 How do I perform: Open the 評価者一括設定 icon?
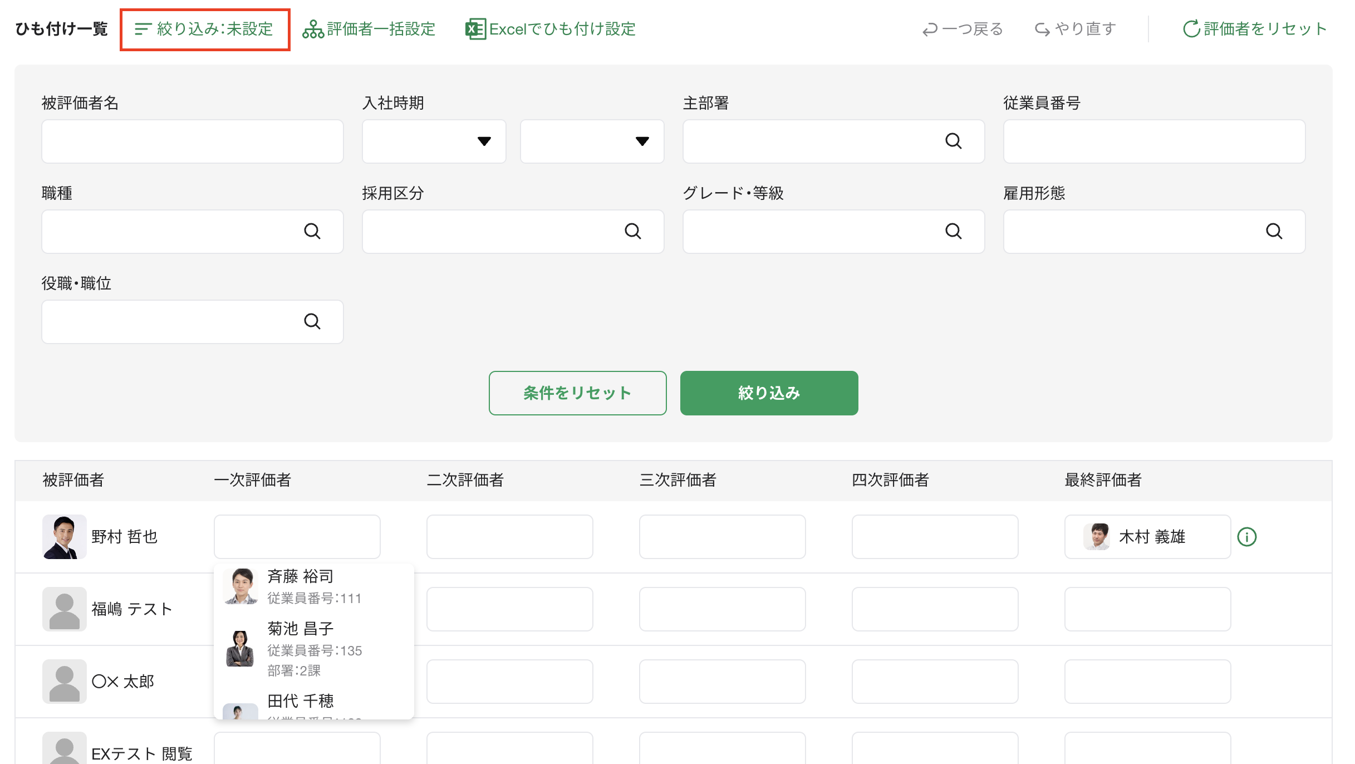313,28
